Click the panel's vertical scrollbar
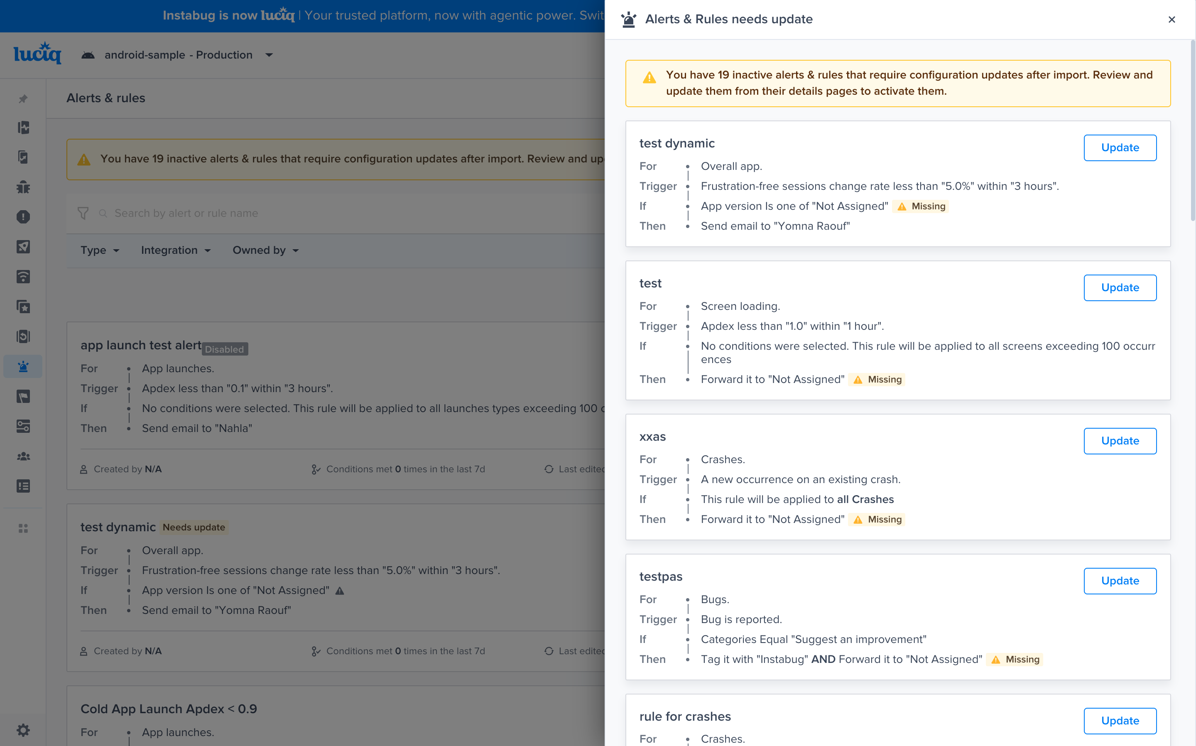 click(x=1193, y=131)
